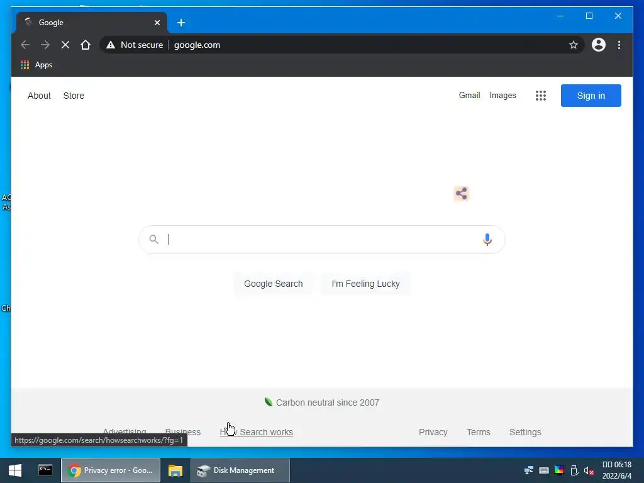The width and height of the screenshot is (644, 483).
Task: Select the Google browser tab
Action: [92, 23]
